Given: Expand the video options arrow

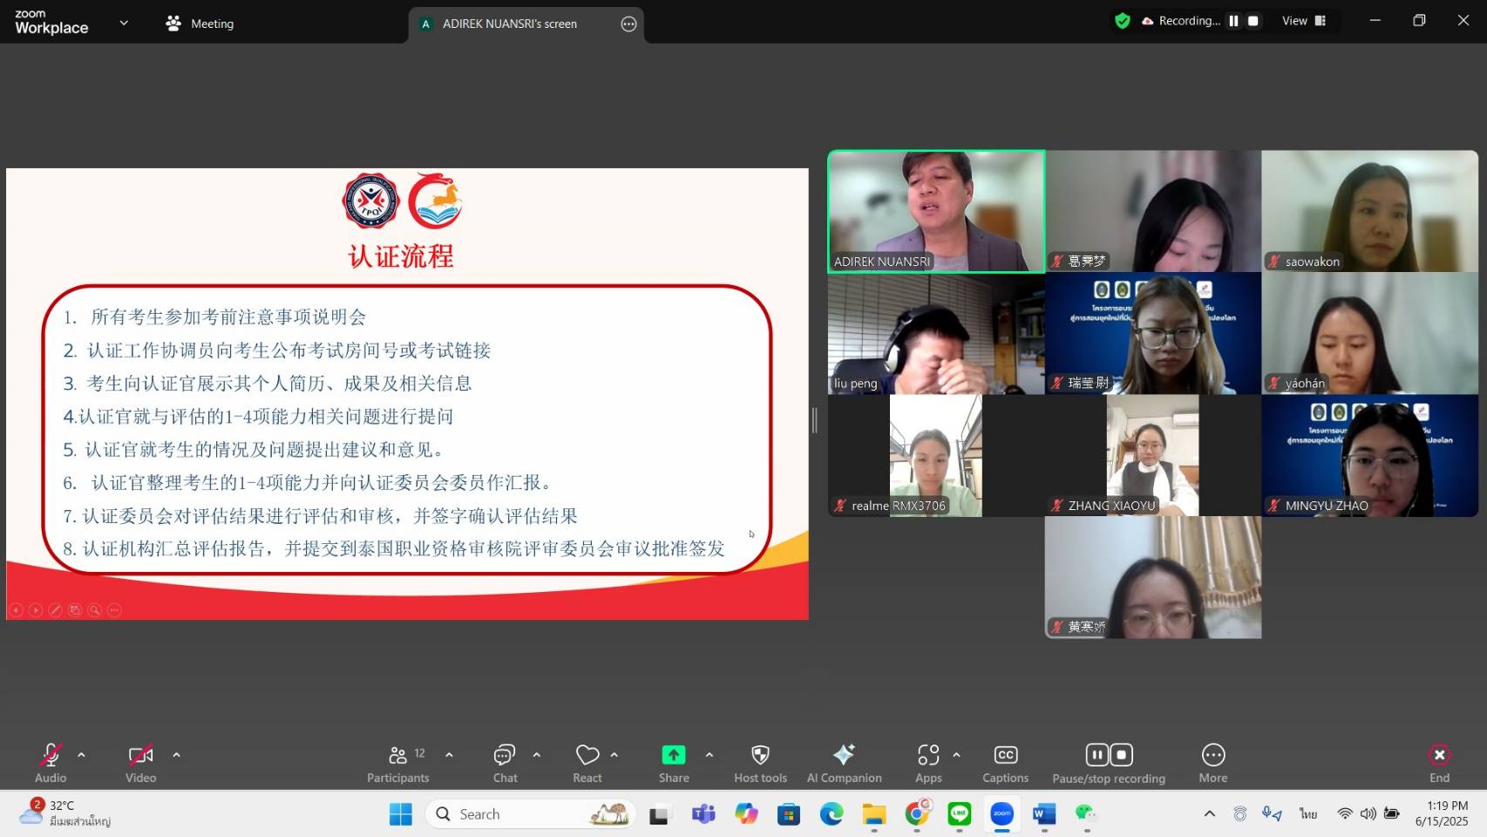Looking at the screenshot, I should 176,755.
